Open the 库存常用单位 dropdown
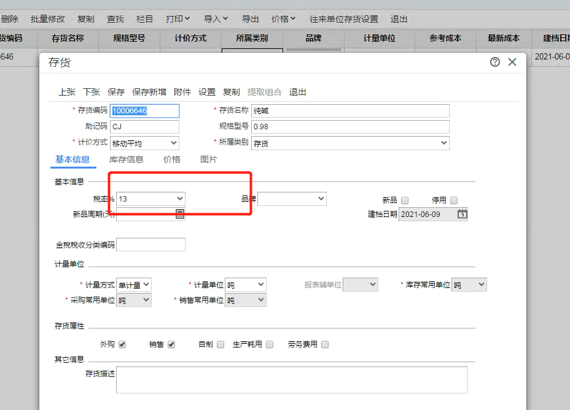 tap(469, 285)
